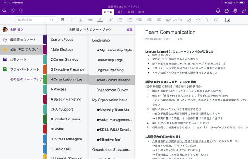Insert a to-do checkbox tag
Viewport: 248px width, 159px height.
189,20
